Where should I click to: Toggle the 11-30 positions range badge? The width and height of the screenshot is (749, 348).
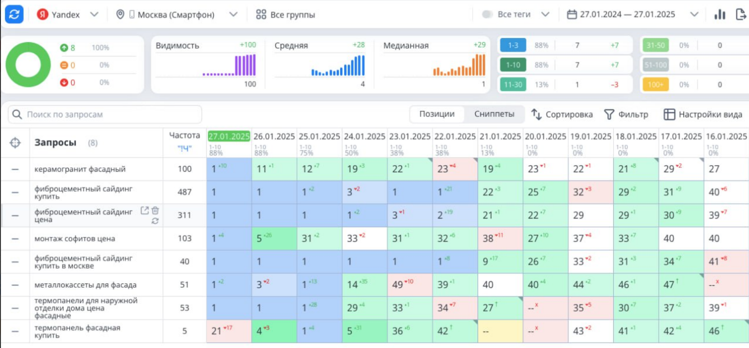click(x=513, y=85)
